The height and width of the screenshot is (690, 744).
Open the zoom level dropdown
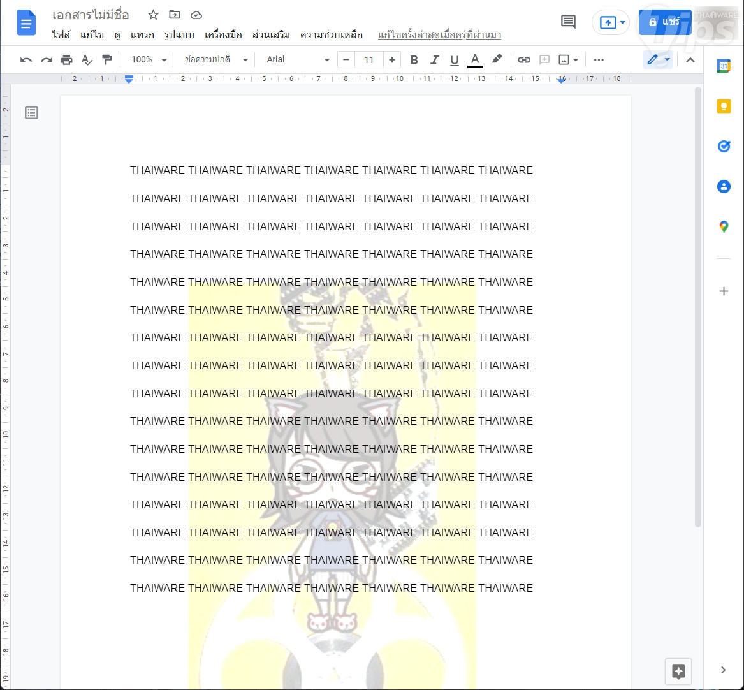click(x=149, y=60)
